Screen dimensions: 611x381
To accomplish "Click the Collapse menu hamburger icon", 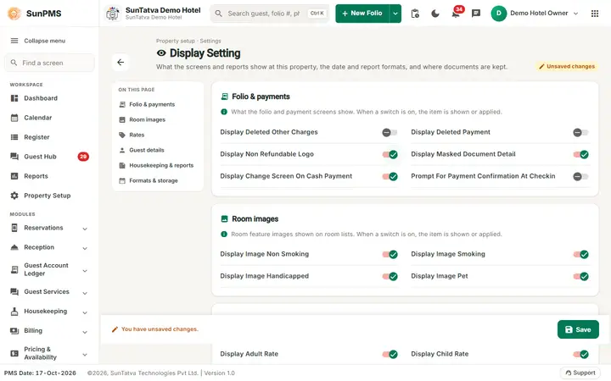I will 14,41.
